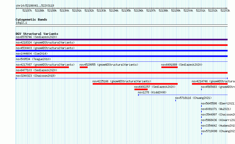Select the red nsv4225166 variant bar
This screenshot has width=235, height=144.
pyautogui.click(x=135, y=84)
